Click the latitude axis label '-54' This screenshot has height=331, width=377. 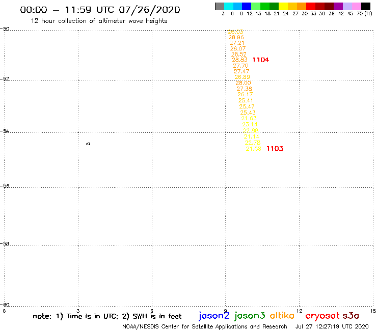(x=5, y=131)
